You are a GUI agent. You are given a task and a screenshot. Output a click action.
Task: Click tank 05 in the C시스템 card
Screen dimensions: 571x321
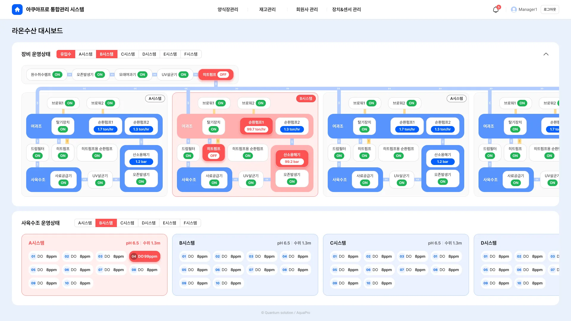[346, 270]
